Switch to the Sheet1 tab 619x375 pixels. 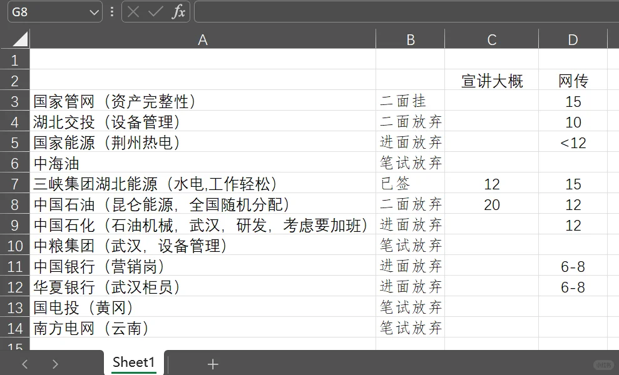(x=133, y=361)
